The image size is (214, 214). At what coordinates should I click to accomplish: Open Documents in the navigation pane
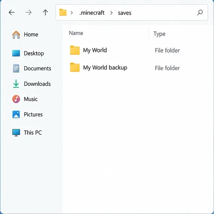[38, 68]
